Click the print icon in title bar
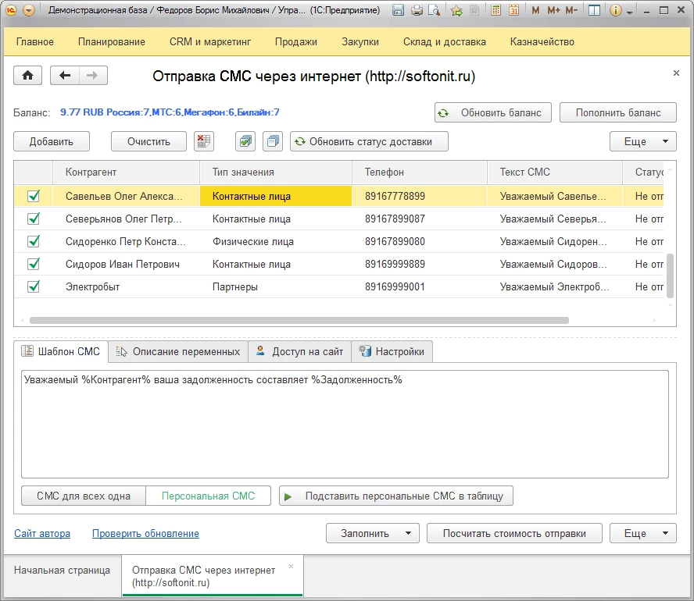 tap(417, 11)
